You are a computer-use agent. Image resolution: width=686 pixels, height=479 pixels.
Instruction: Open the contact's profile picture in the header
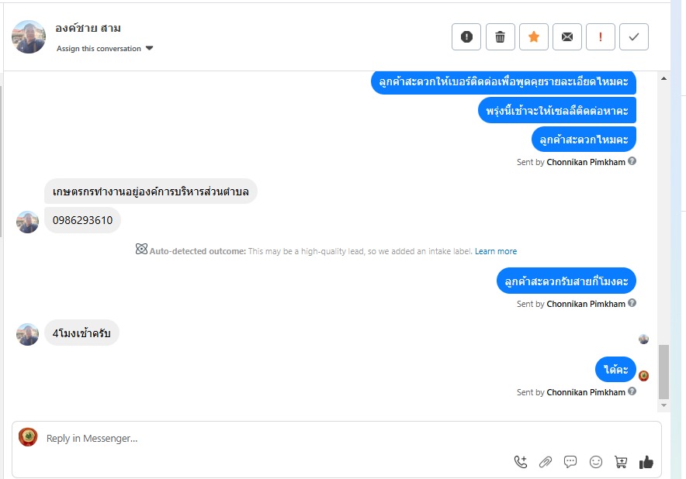click(x=29, y=36)
